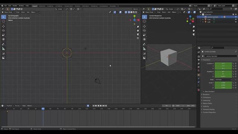Screen dimensions: 238x134
Task: Select the Transform tool in left viewport toolbar
Action: tap(3, 39)
